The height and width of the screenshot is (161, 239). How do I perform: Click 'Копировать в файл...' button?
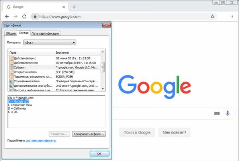tap(89, 134)
